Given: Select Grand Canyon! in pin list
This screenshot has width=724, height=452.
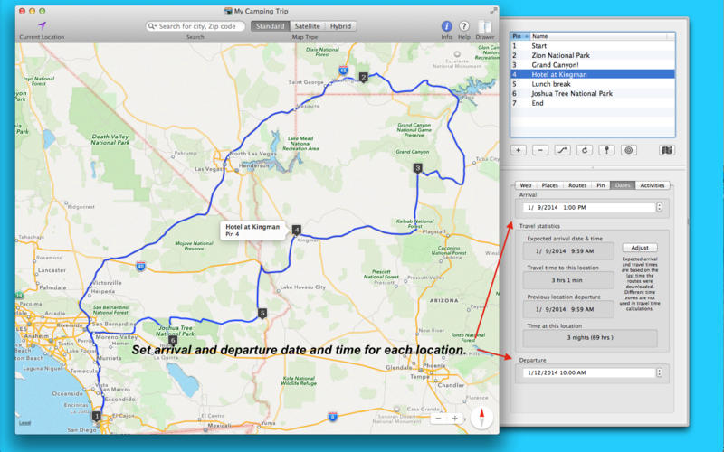Looking at the screenshot, I should (x=593, y=65).
